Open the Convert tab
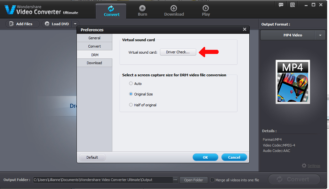 (111, 11)
